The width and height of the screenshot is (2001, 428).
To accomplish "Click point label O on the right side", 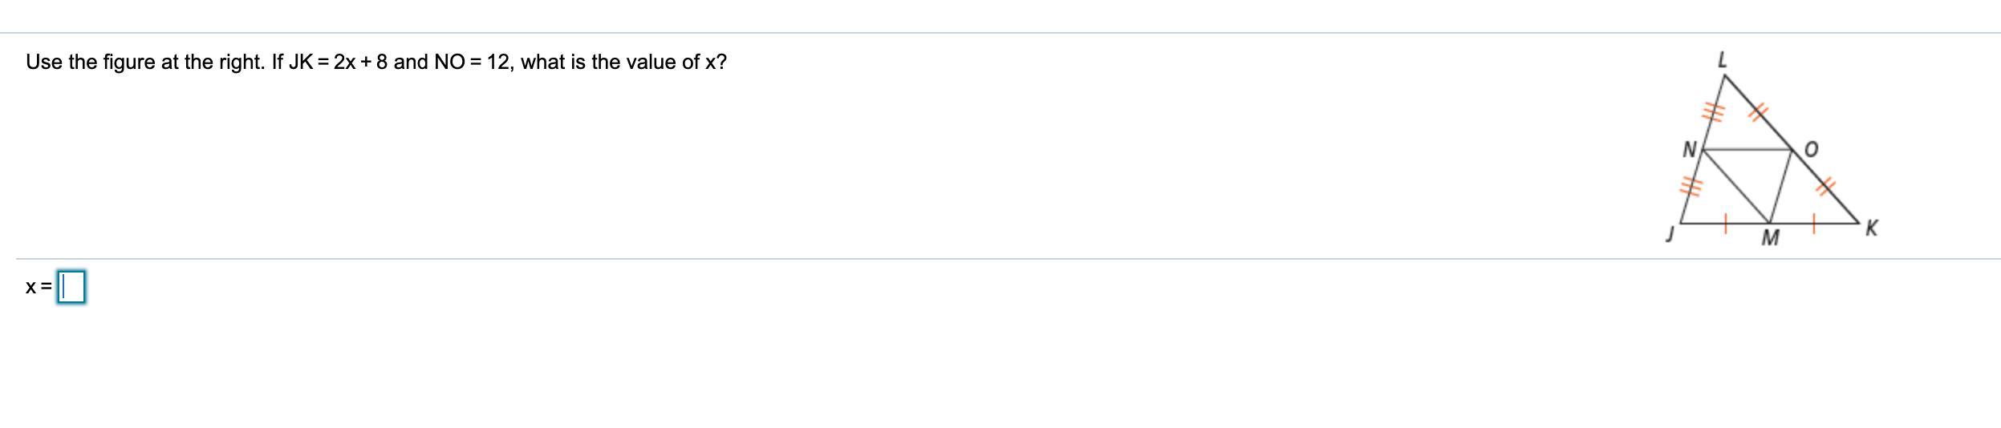I will 1811,150.
